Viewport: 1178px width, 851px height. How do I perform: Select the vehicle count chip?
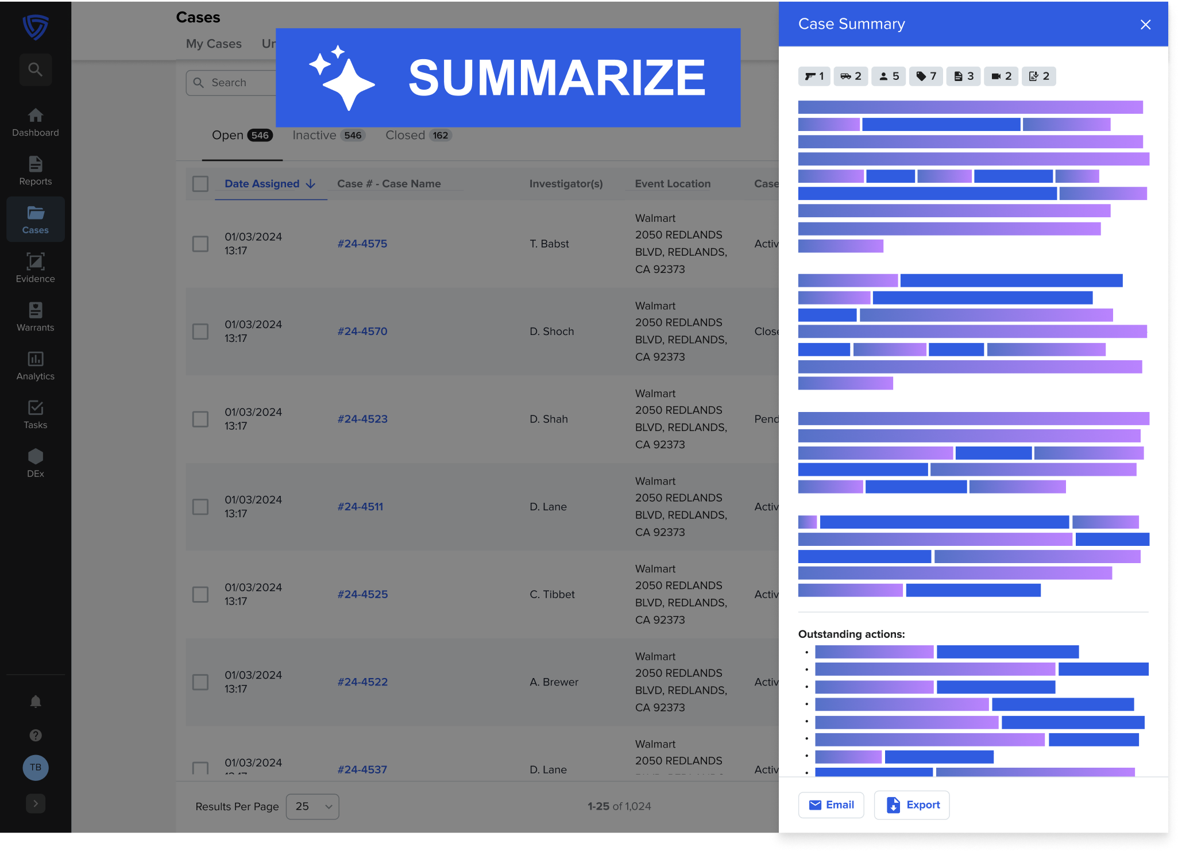tap(851, 76)
